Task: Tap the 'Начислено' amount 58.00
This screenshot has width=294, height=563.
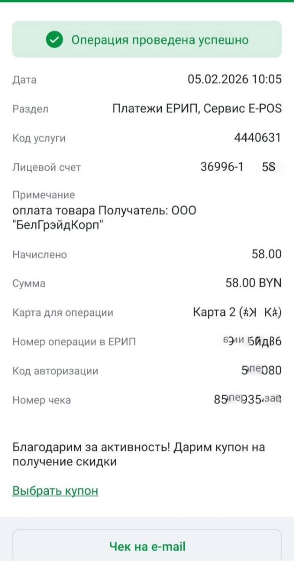Action: click(266, 254)
